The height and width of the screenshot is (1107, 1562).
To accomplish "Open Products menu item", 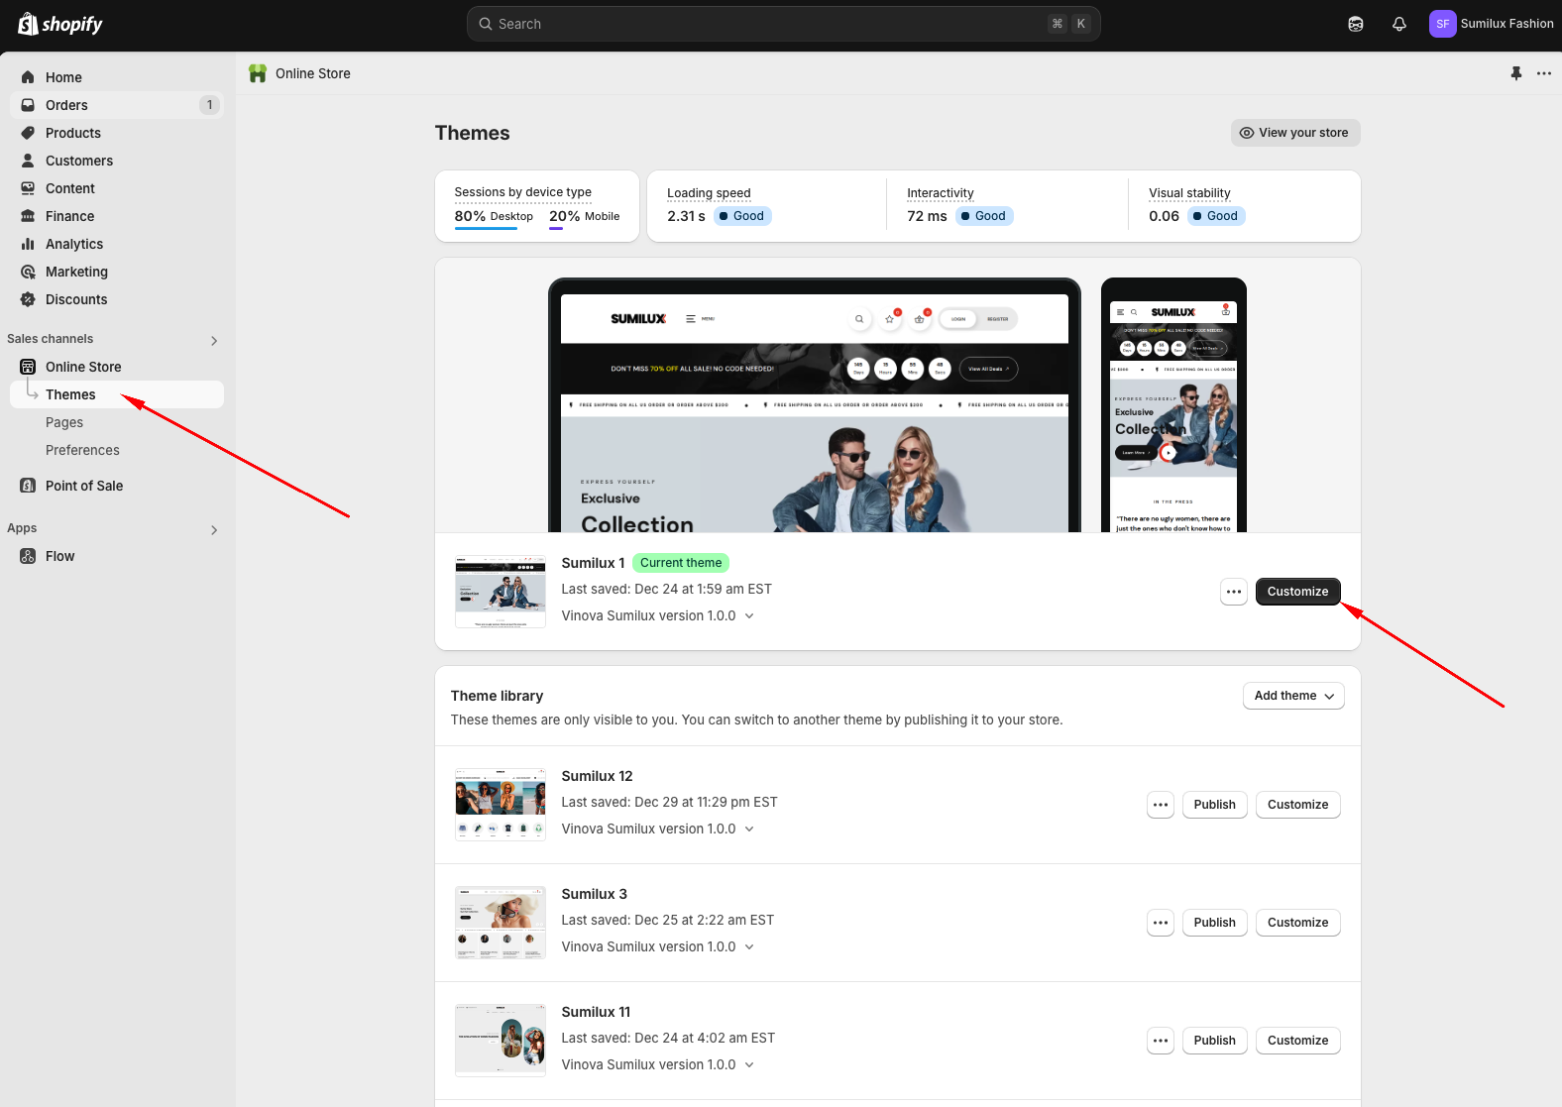I will click(117, 133).
